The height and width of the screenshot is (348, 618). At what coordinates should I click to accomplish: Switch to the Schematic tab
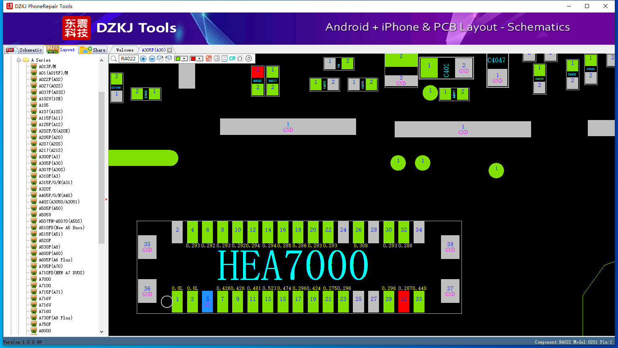[24, 50]
